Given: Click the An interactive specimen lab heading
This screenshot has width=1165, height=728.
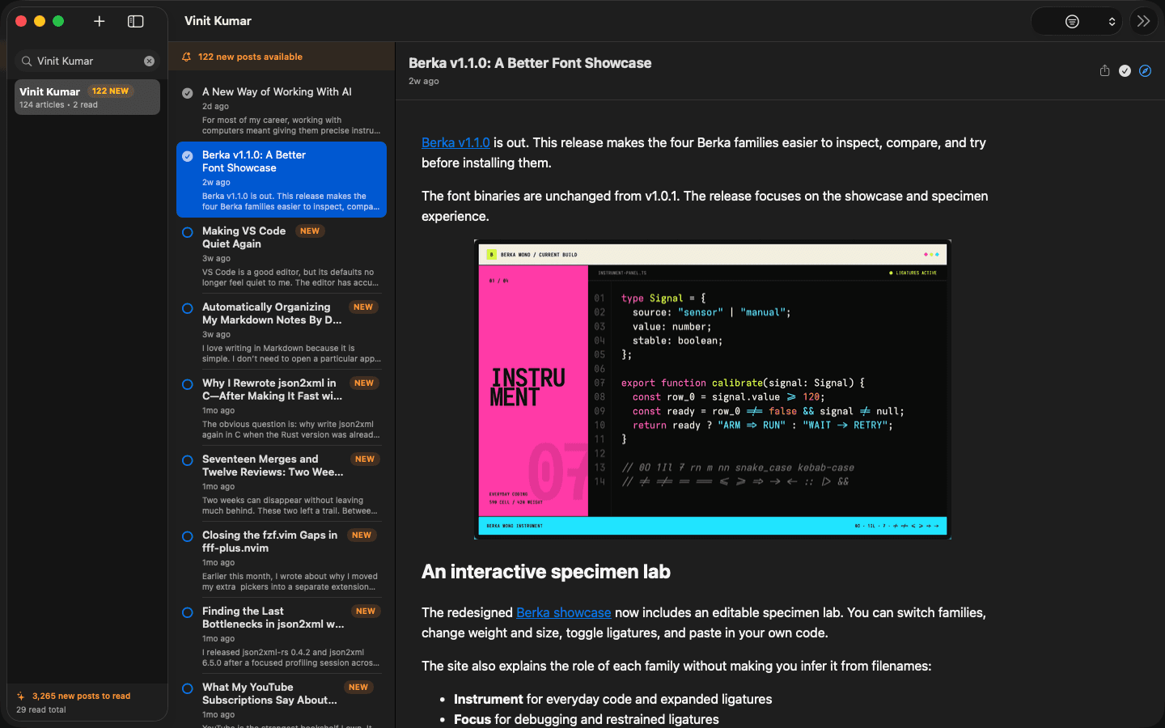Looking at the screenshot, I should coord(546,572).
